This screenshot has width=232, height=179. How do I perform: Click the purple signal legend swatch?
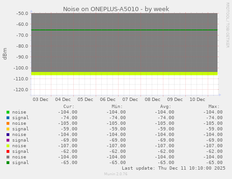(x=8, y=140)
